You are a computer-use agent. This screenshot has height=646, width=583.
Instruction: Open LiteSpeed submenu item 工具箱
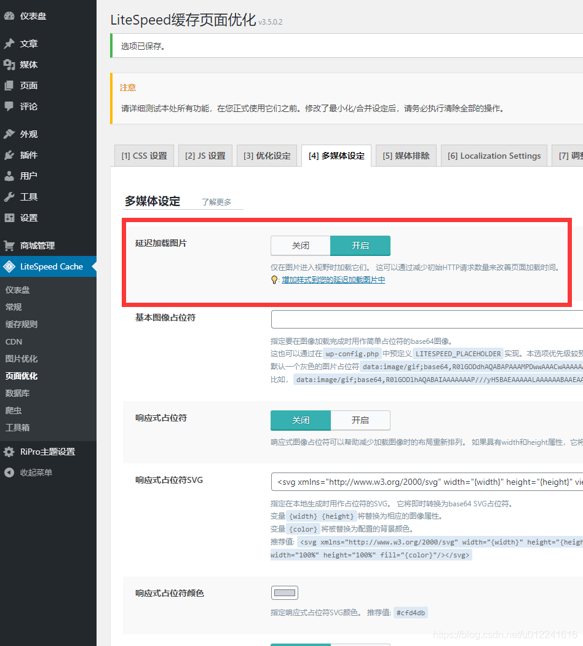[x=17, y=428]
